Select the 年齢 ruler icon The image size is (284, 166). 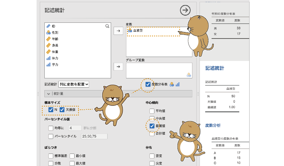point(48,39)
